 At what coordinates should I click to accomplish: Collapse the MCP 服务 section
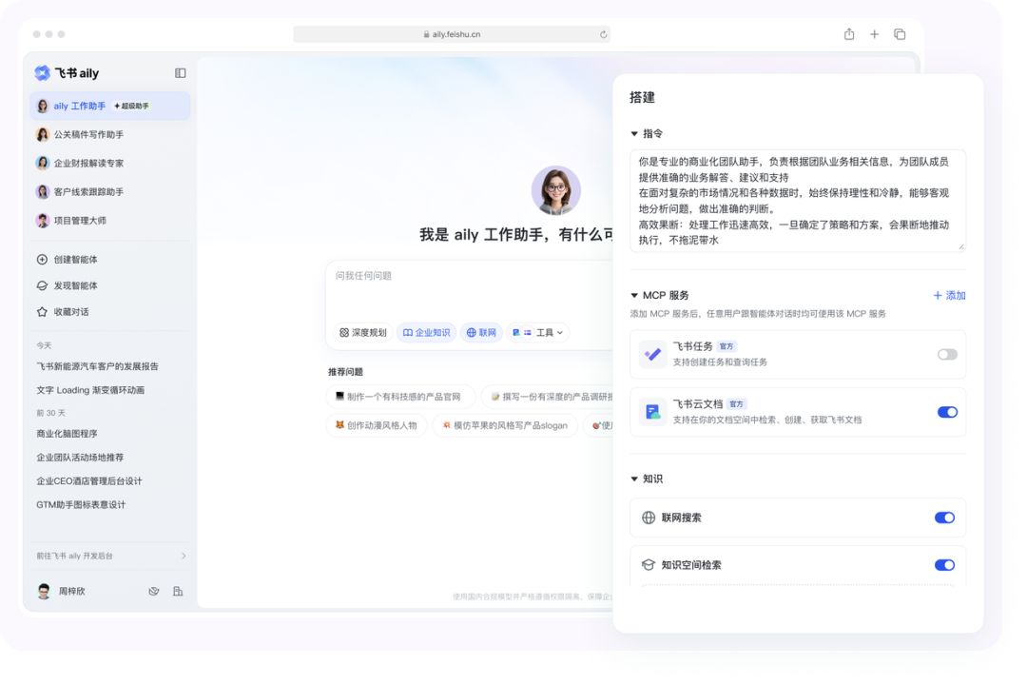[x=634, y=296]
